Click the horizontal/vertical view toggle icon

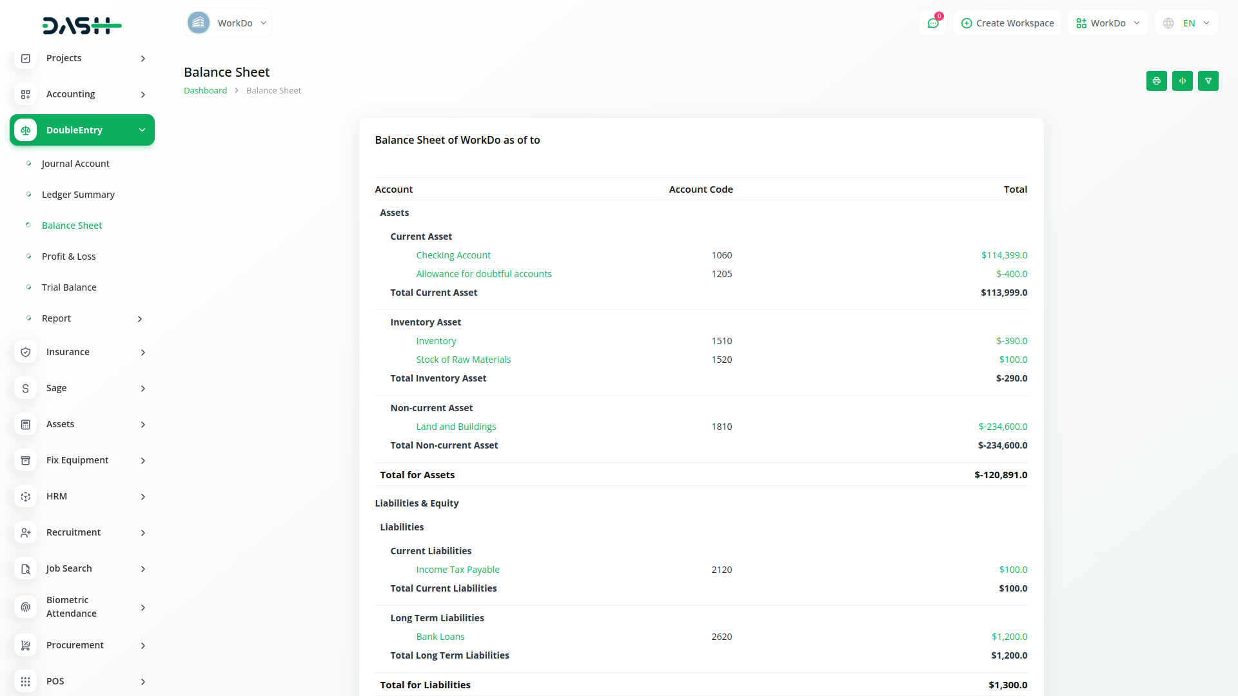coord(1182,81)
